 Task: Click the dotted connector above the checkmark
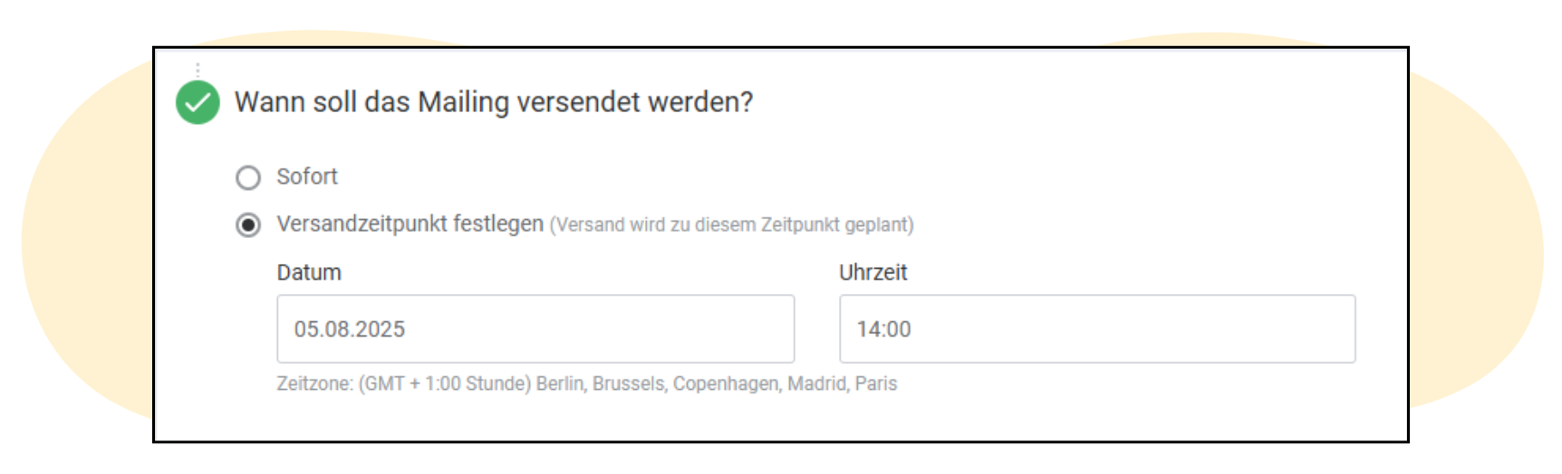[x=198, y=70]
